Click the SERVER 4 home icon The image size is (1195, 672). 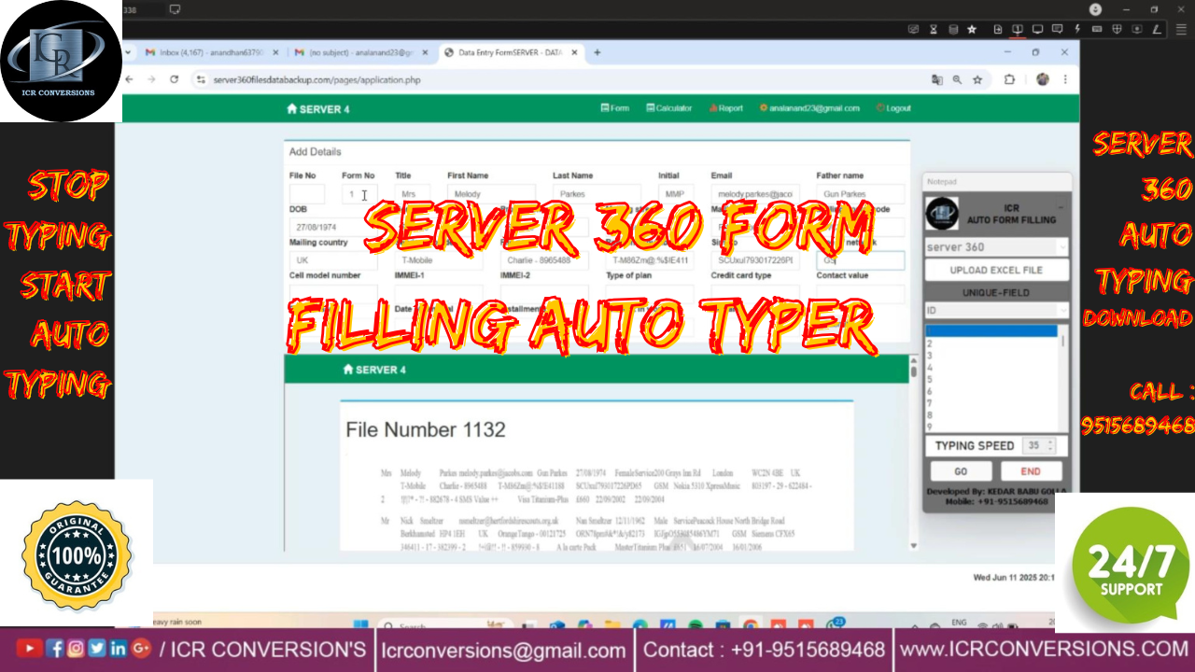click(x=291, y=109)
